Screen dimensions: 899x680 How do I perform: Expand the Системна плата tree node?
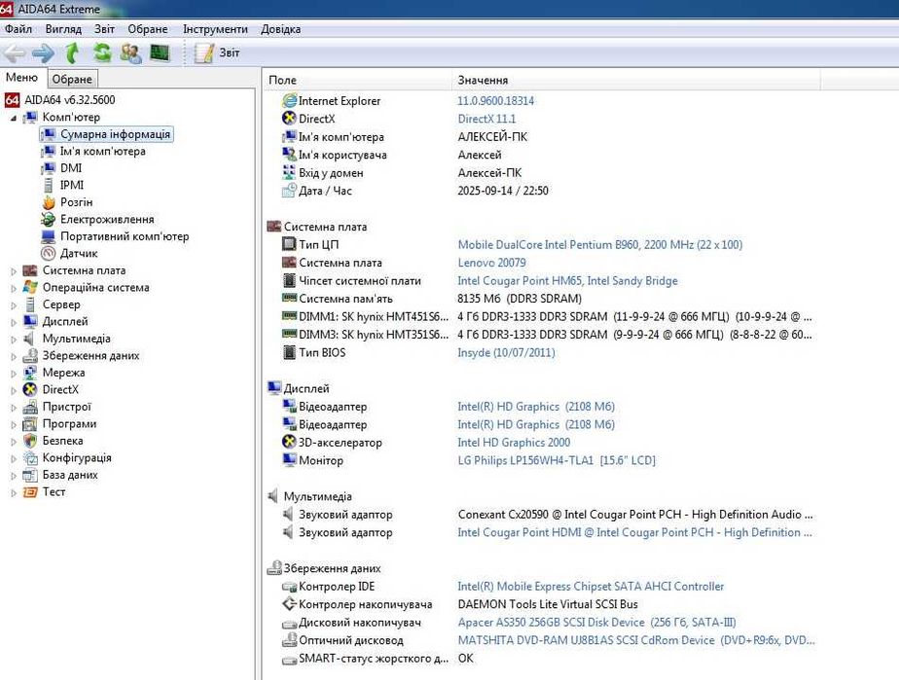[x=14, y=271]
